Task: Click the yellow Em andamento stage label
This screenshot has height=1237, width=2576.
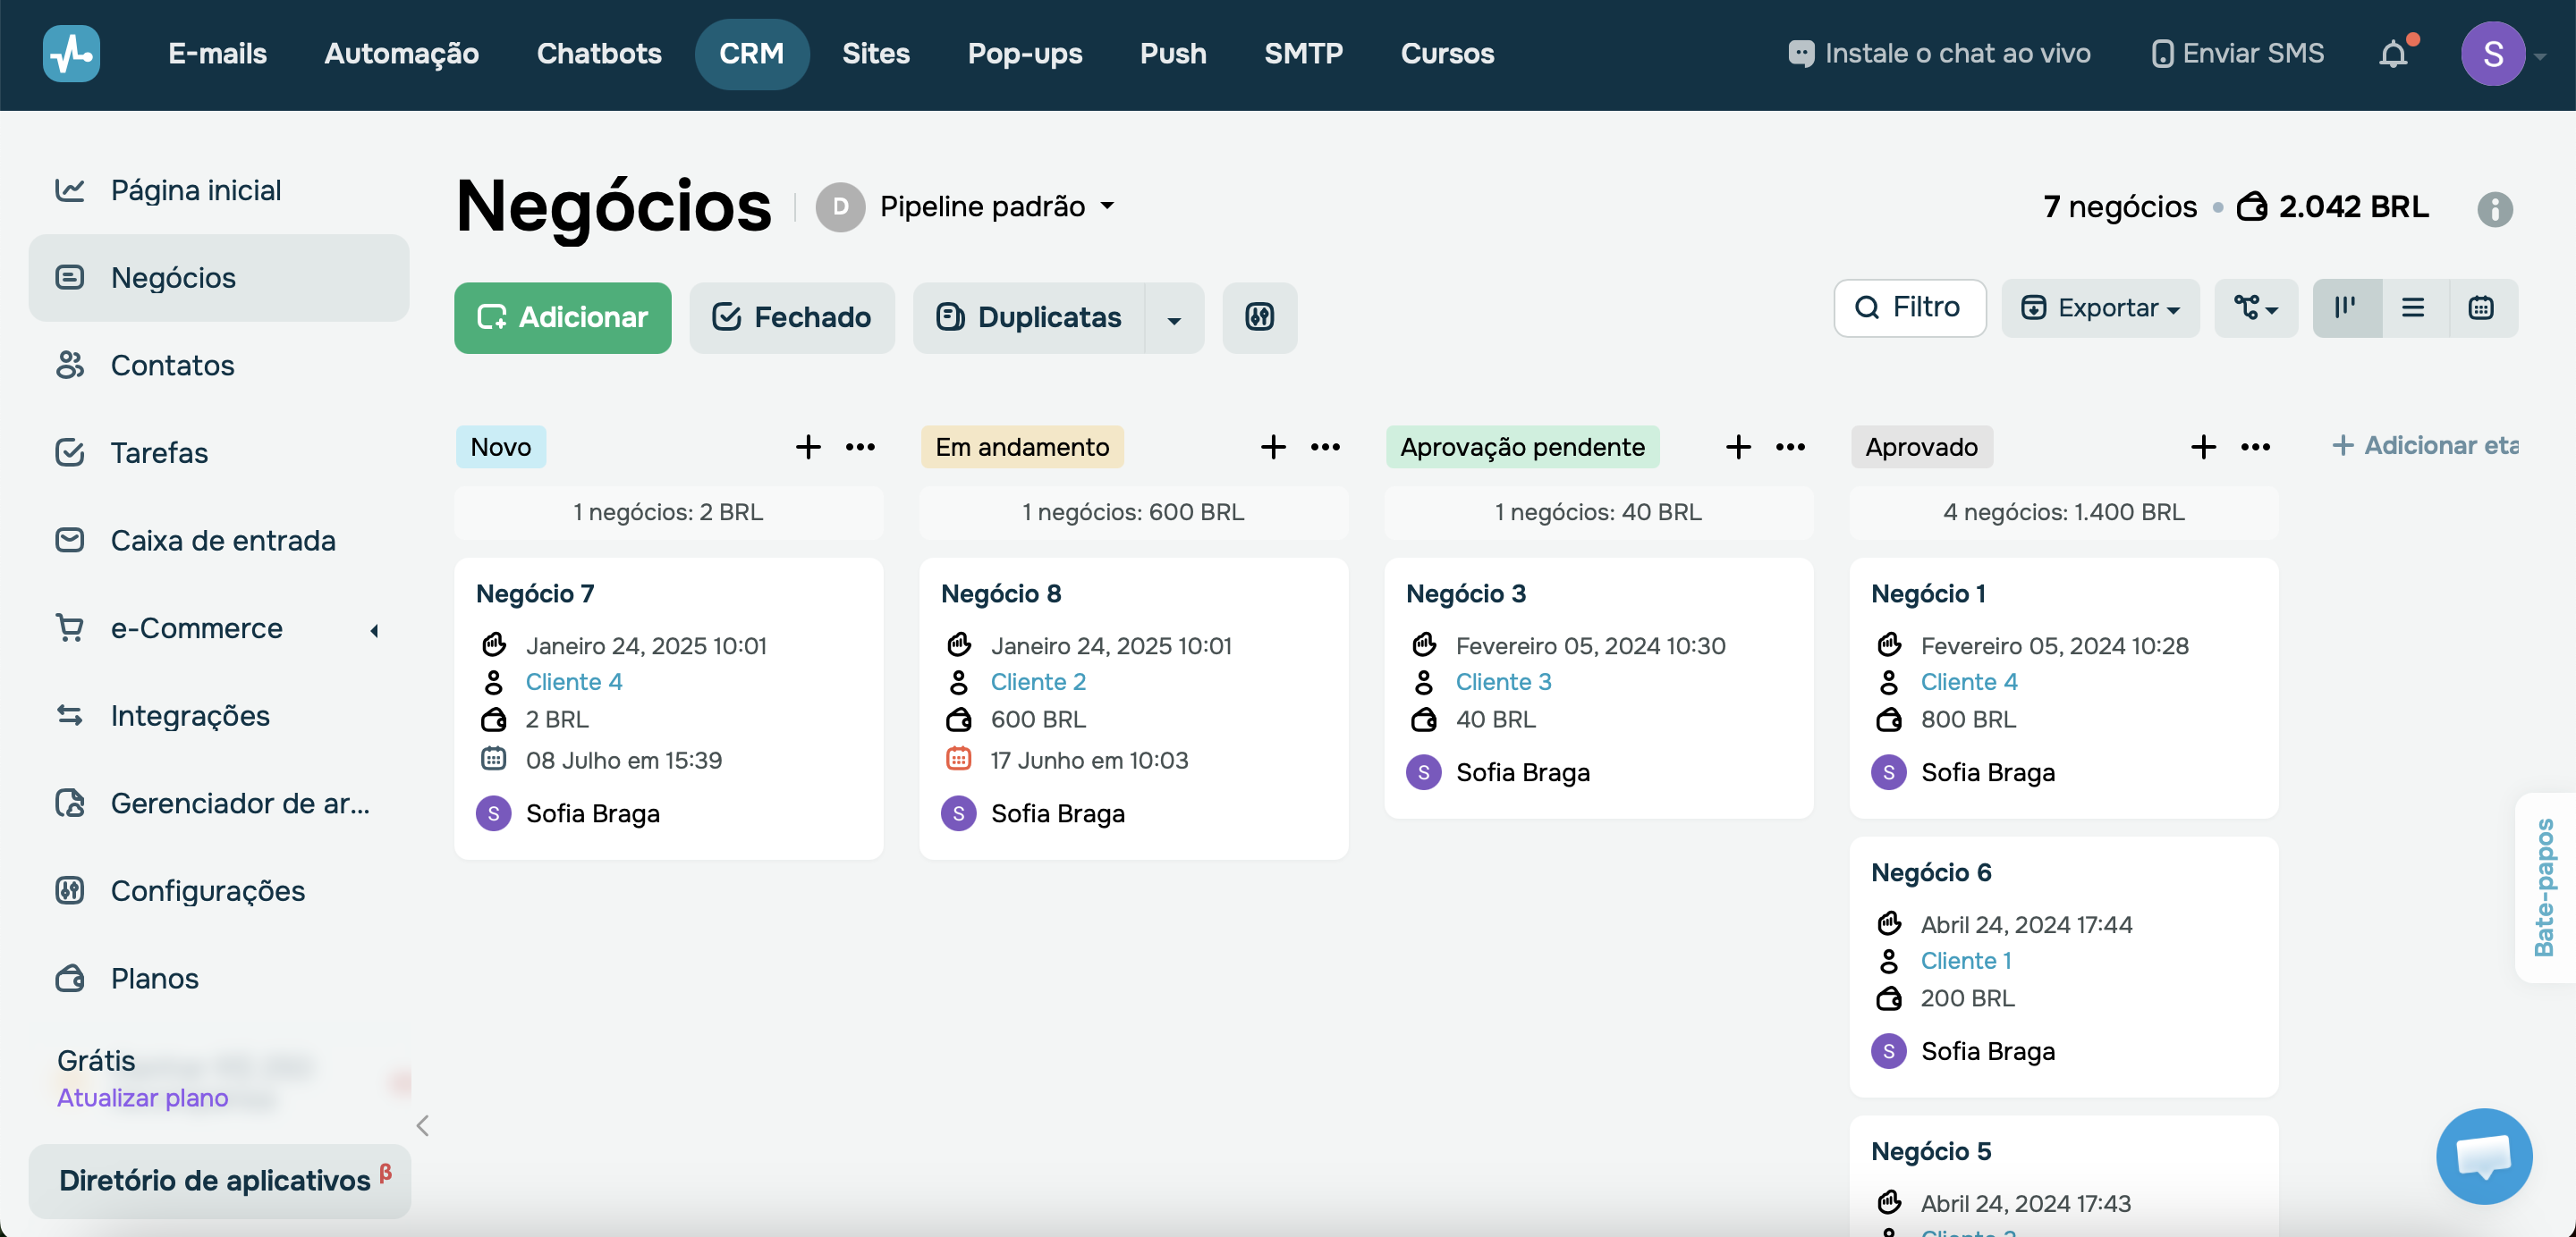Action: 1022,447
